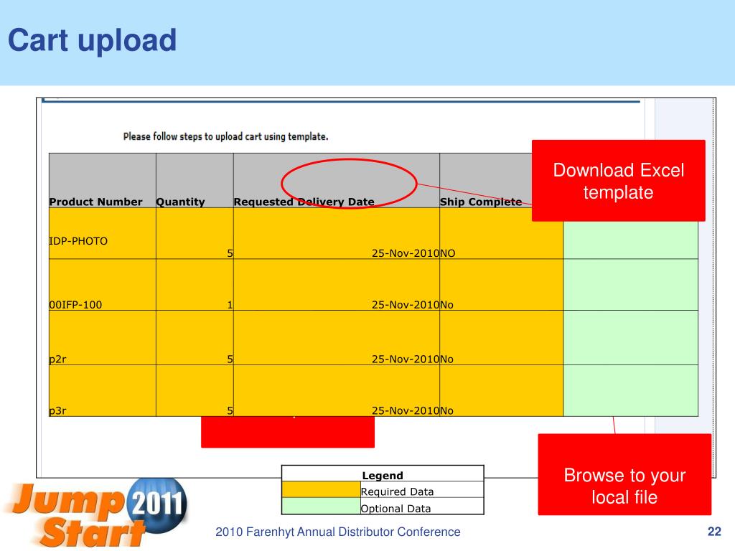The image size is (735, 551).
Task: Click the "2010 Farenhyt Annual Distributor Conference" footer
Action: click(338, 532)
